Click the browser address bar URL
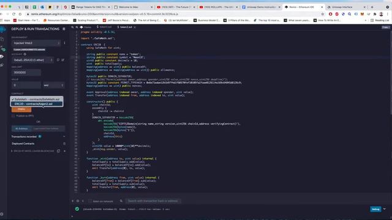Image resolution: width=392 pixels, height=220 pixels. (x=105, y=14)
